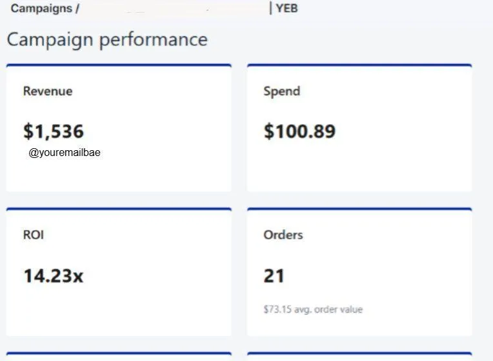Click the $1,536 revenue value
This screenshot has height=361, width=493.
54,132
